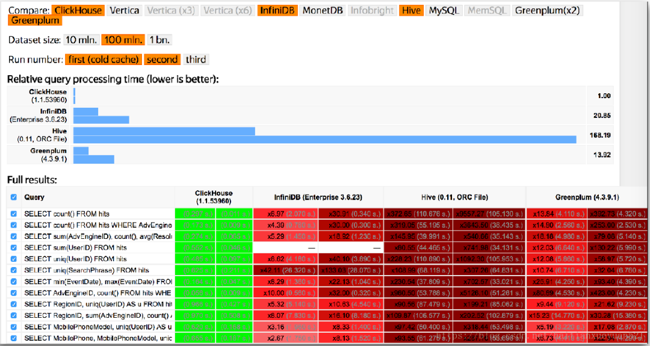Choose the 10 mln. dataset size

(81, 40)
